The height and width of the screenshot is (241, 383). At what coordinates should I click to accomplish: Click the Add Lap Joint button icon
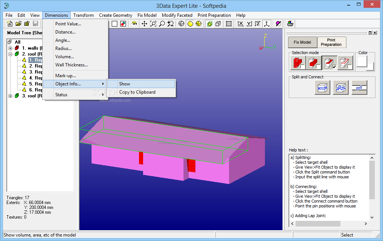point(359,87)
